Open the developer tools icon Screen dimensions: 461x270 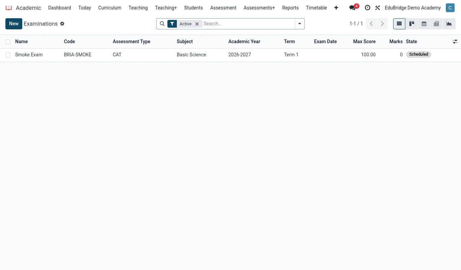point(378,8)
